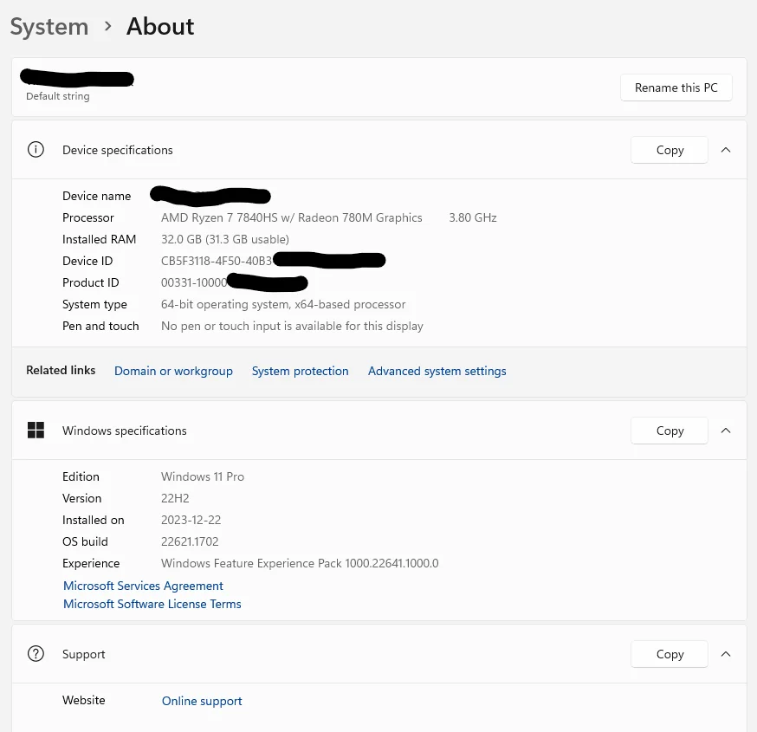Select the 3.80 GHz value

pyautogui.click(x=473, y=217)
